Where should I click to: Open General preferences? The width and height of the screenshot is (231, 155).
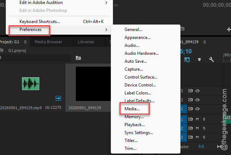coord(133,30)
